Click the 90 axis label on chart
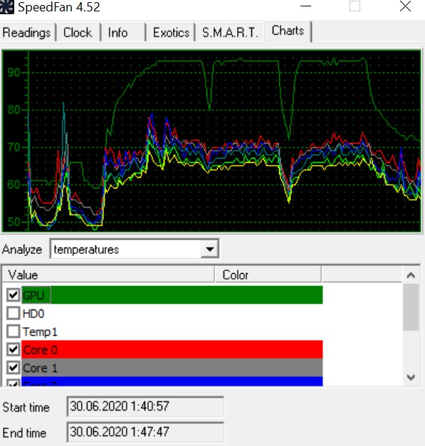425x446 pixels. (x=14, y=73)
